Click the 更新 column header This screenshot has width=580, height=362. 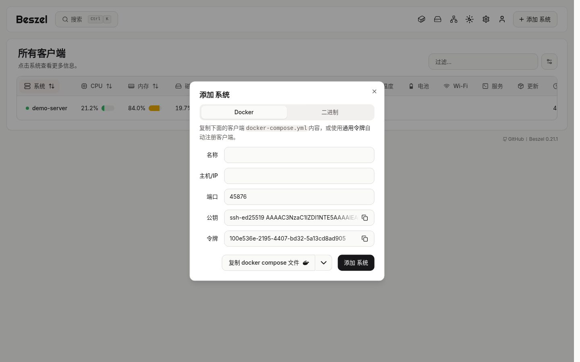tap(528, 86)
